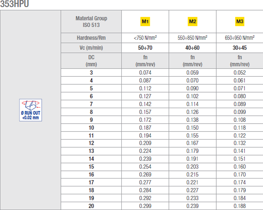Screen dimensions: 263x210
Task: Select the 40÷60 cutting speed value
Action: (193, 48)
